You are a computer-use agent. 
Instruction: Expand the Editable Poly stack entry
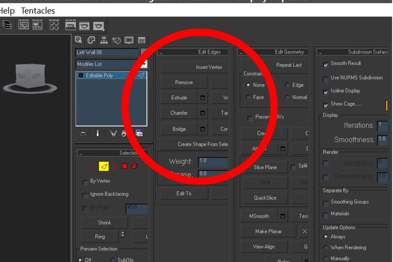pyautogui.click(x=81, y=75)
